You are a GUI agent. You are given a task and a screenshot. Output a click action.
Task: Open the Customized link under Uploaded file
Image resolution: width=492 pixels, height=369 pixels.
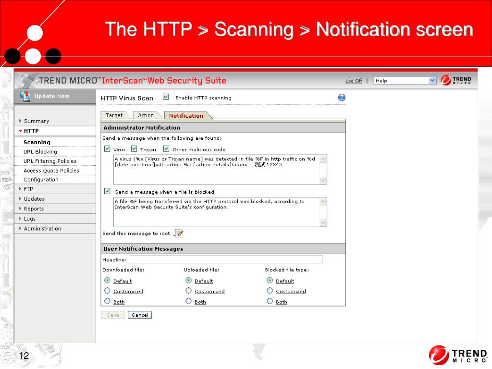click(x=209, y=291)
